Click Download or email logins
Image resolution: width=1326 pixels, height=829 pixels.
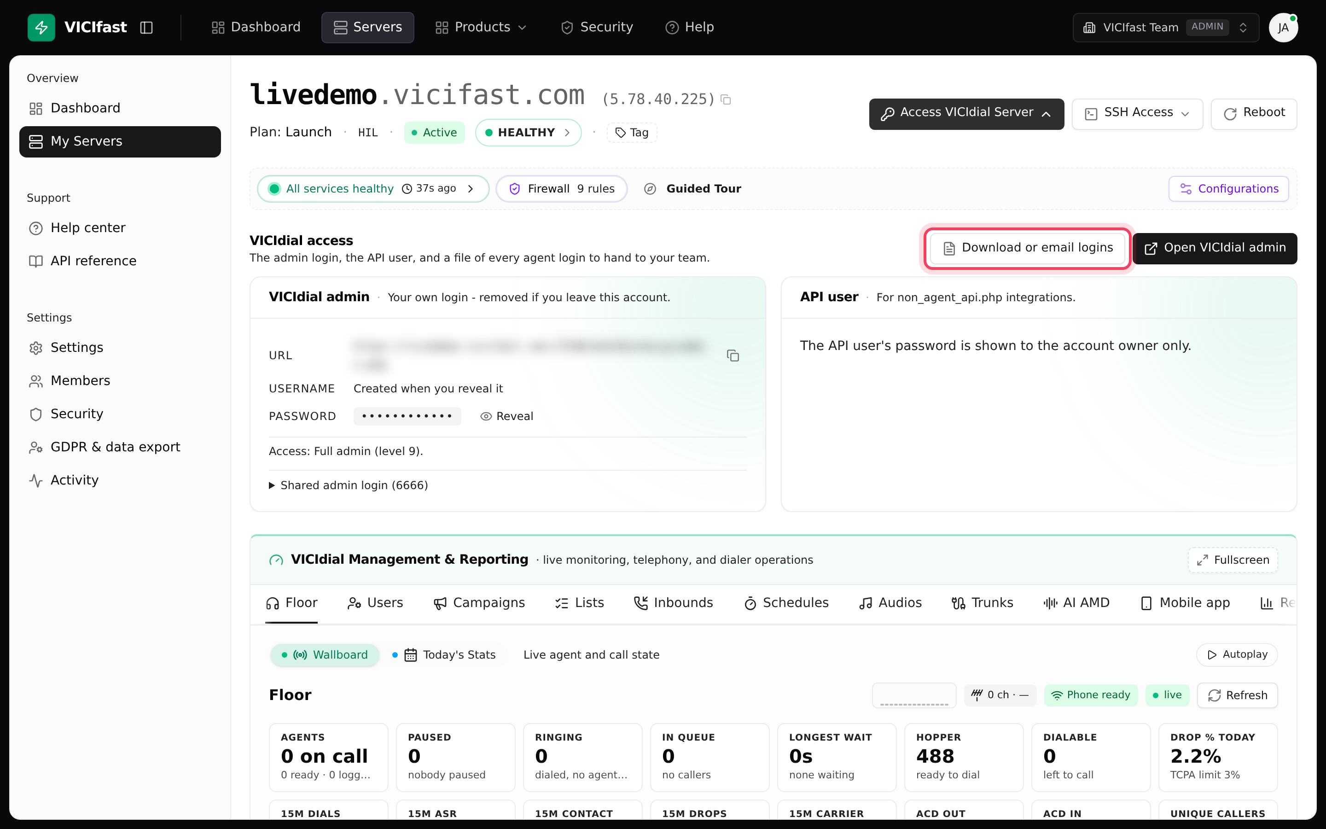click(1027, 248)
